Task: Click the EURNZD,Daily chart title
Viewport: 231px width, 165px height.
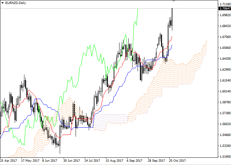Action: click(16, 3)
